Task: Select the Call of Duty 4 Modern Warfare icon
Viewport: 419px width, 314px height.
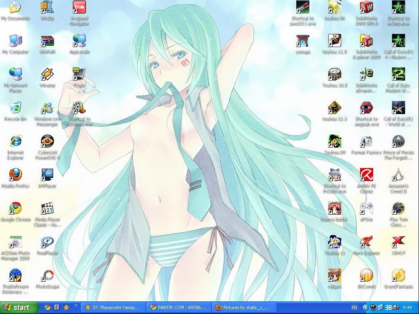Action: [x=399, y=40]
